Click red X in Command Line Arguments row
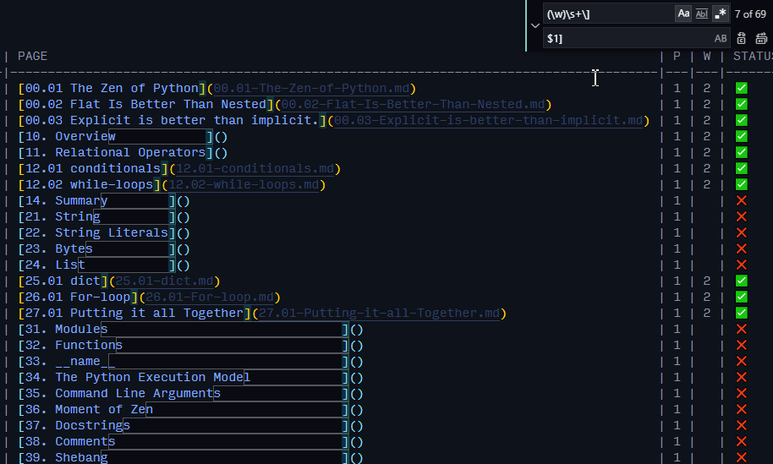The image size is (773, 464). click(x=742, y=394)
